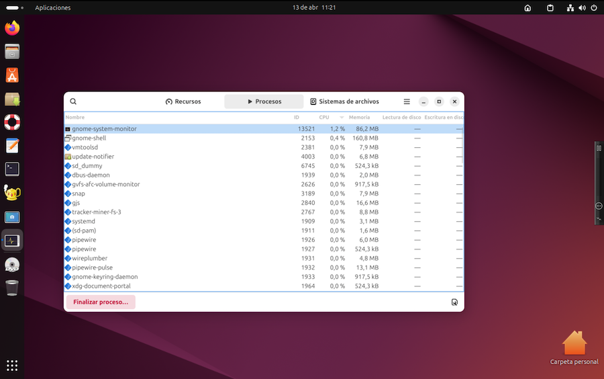Open the hamburger main menu
The height and width of the screenshot is (379, 604).
coord(407,101)
